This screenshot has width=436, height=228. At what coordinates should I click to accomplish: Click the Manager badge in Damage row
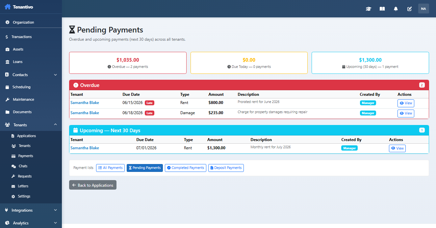point(368,113)
